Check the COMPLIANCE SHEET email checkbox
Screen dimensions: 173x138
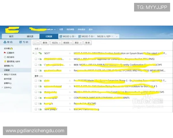[36, 98]
